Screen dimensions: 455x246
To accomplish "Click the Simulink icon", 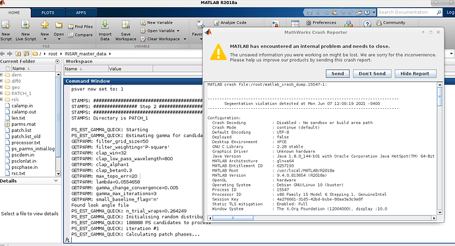I will 275,24.
